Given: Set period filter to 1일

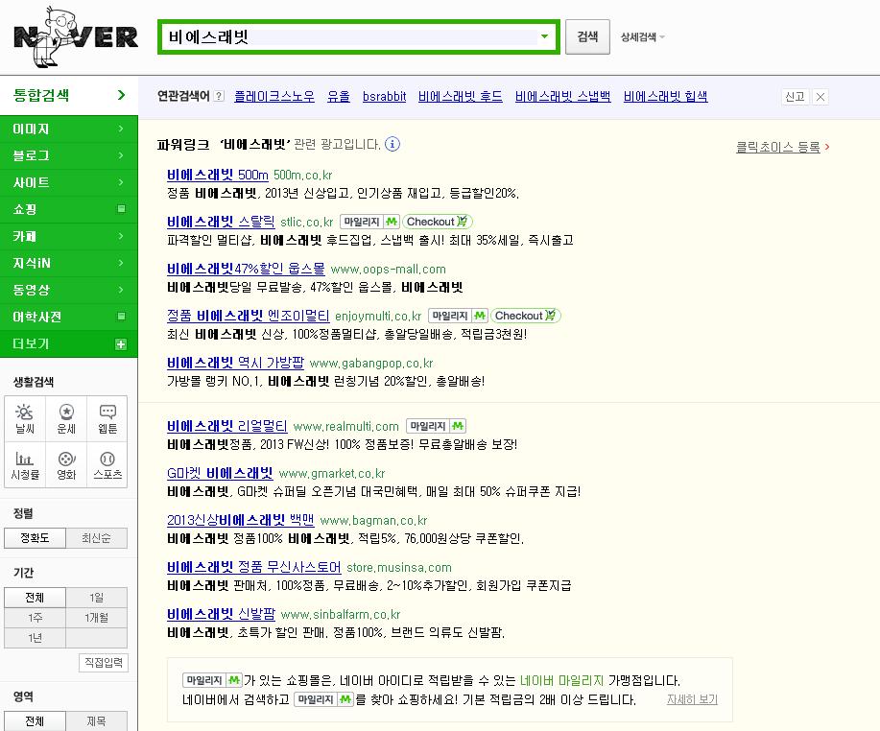Looking at the screenshot, I should [x=97, y=598].
